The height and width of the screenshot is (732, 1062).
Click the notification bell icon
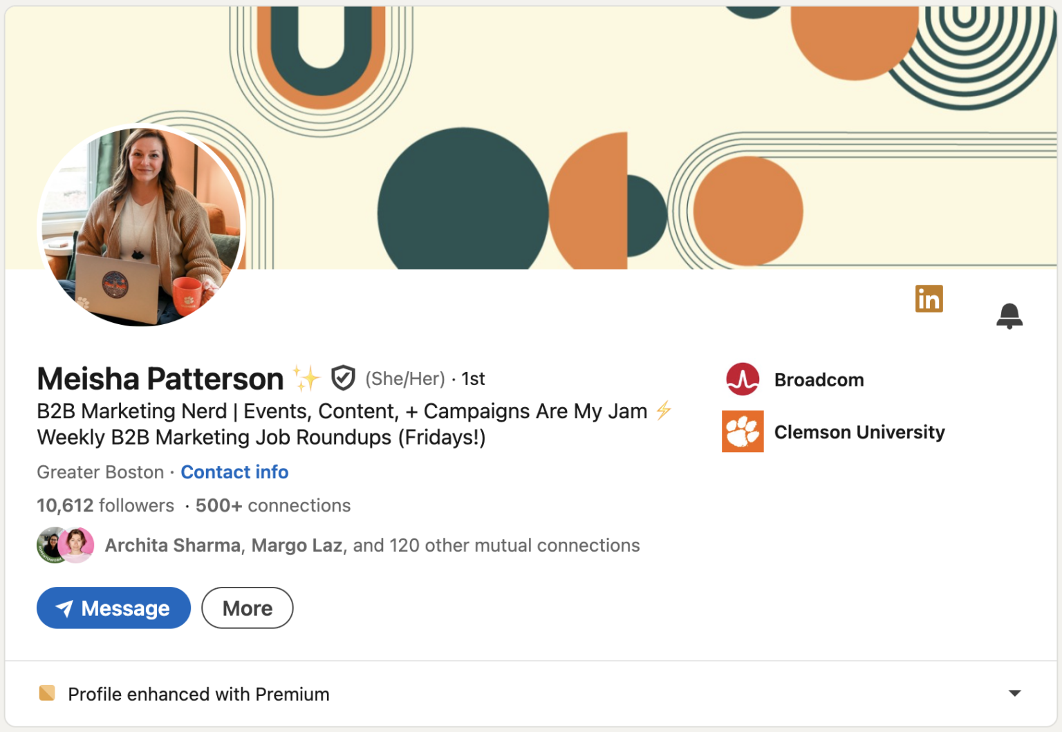tap(1009, 315)
